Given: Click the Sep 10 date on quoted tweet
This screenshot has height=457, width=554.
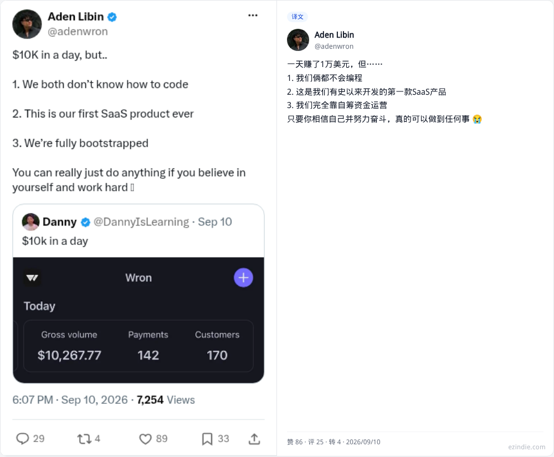Looking at the screenshot, I should 215,222.
